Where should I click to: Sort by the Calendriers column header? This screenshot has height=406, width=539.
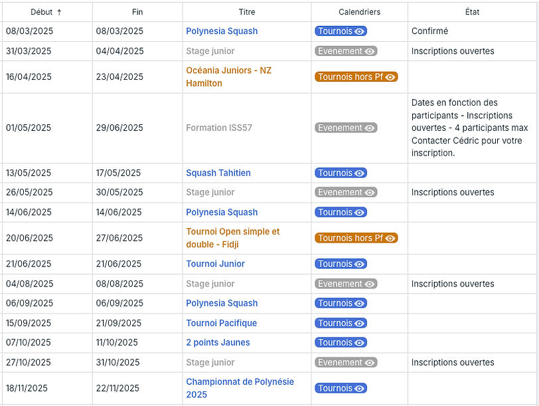360,12
